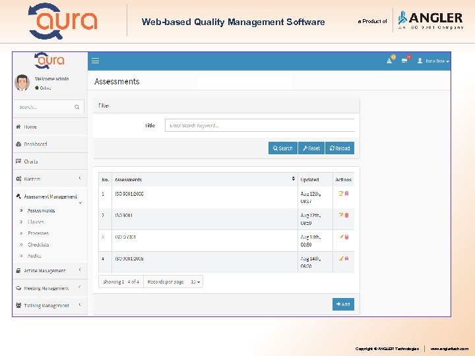The height and width of the screenshot is (356, 475).
Task: Select Assessments submenu item
Action: 41,210
